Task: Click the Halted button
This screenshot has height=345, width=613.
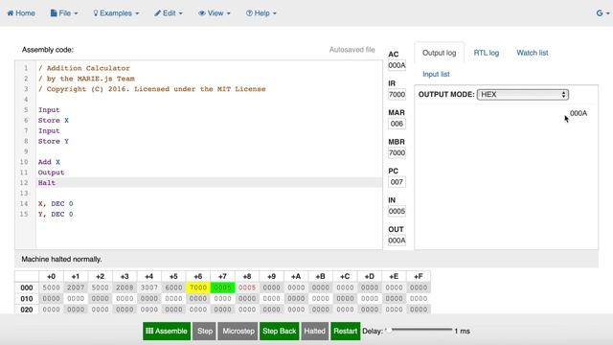Action: tap(315, 331)
